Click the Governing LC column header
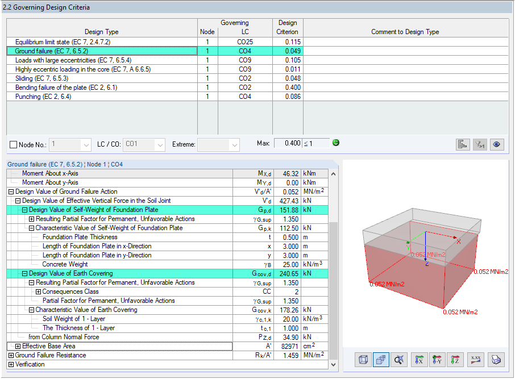Screen dimensions: 515x379 coord(245,32)
